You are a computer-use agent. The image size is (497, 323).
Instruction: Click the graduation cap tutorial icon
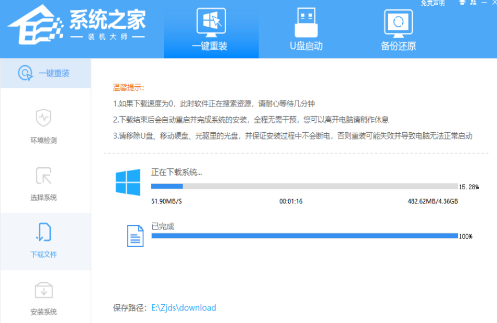(x=462, y=3)
